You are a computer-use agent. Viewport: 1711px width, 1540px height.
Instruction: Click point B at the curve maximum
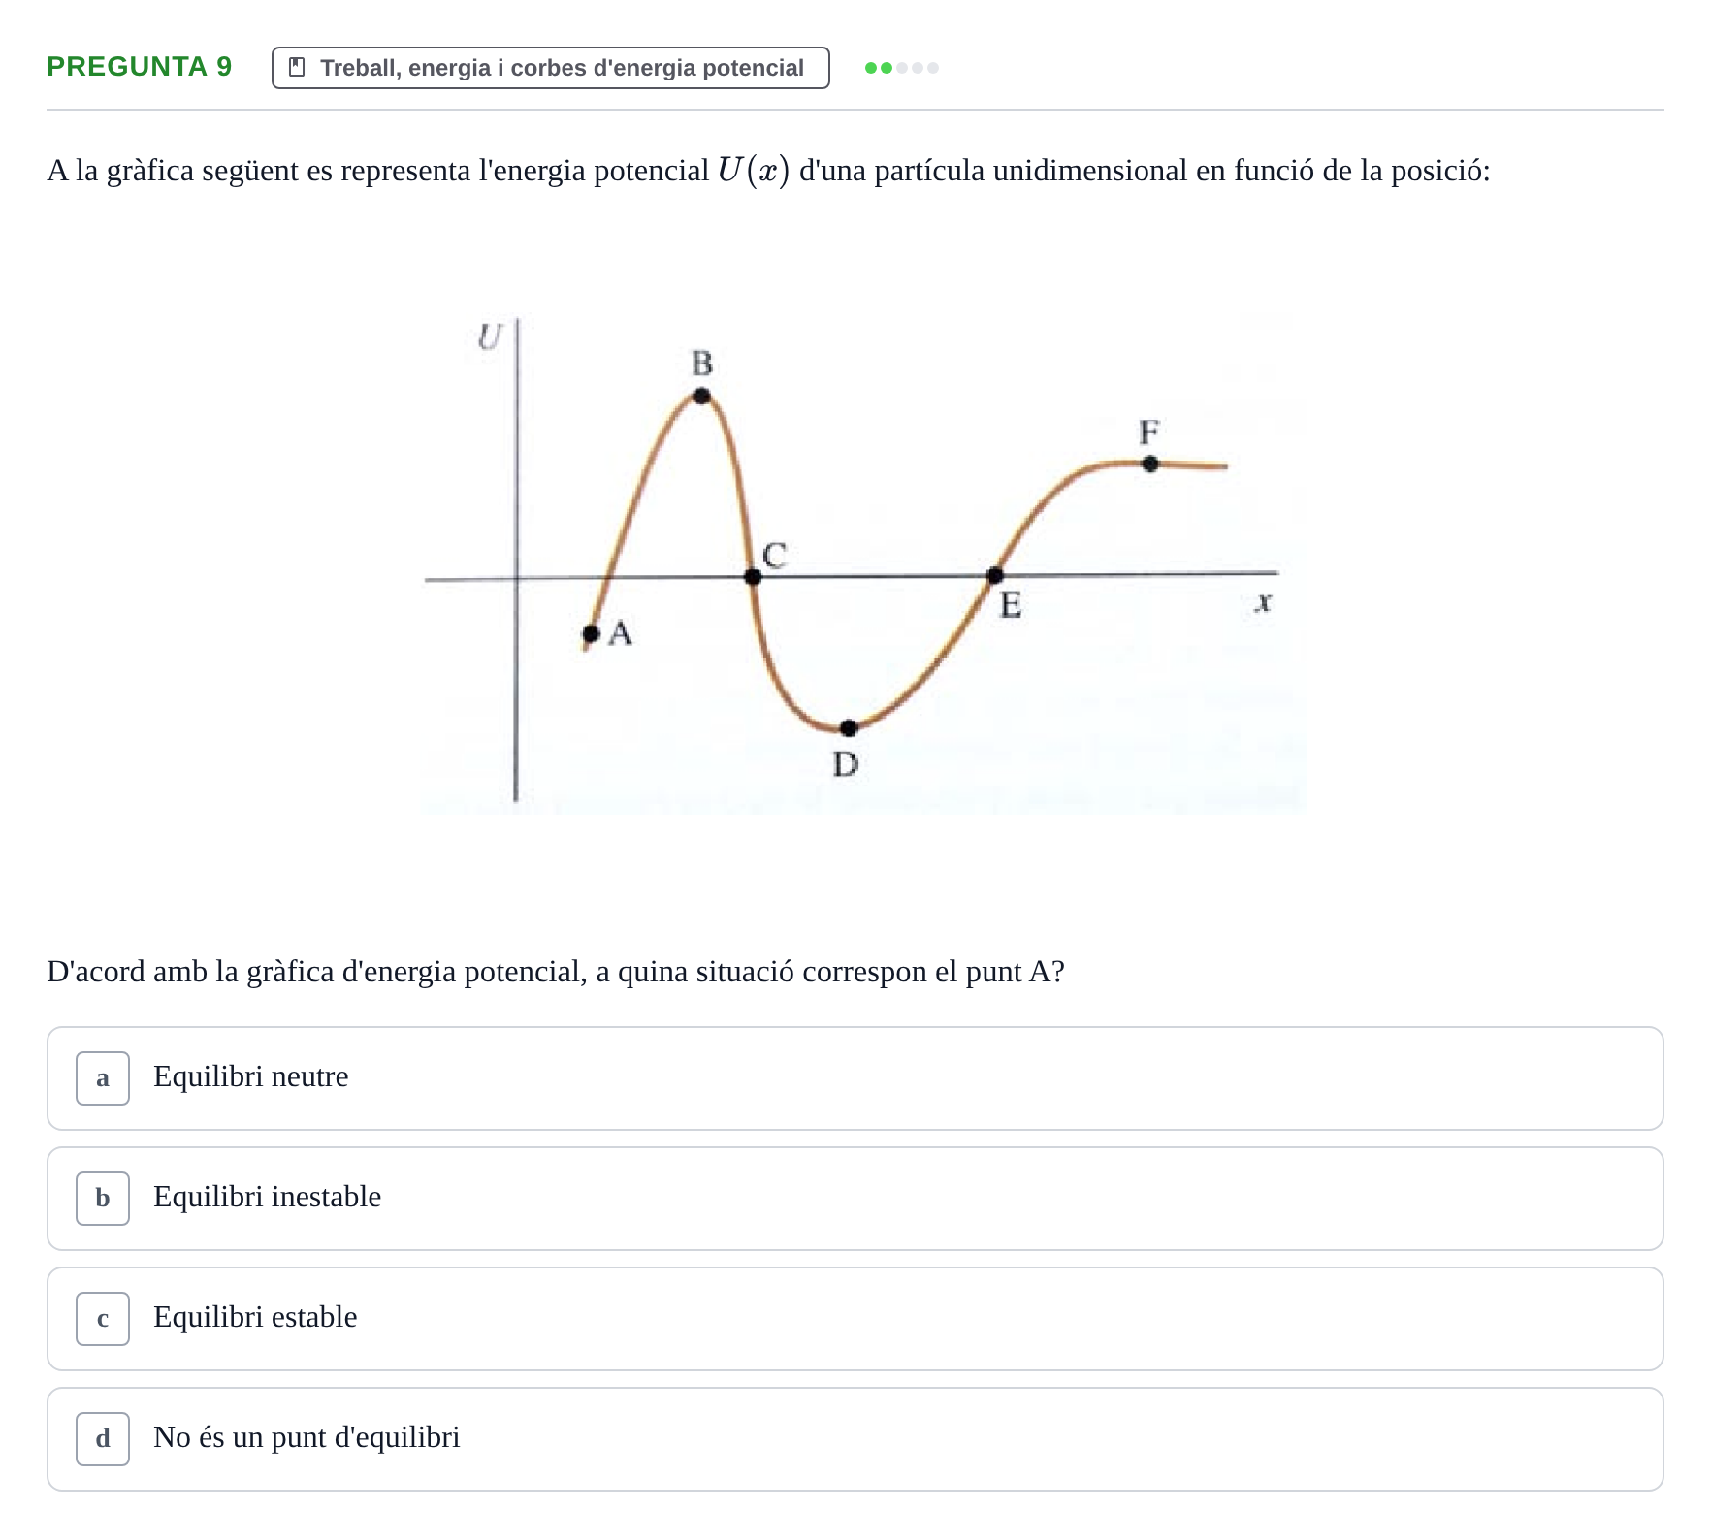click(702, 396)
